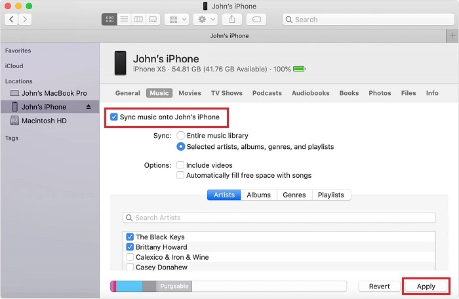Click the Edit Tags toolbar icon
Screen dimensions: 459x299
(258, 20)
